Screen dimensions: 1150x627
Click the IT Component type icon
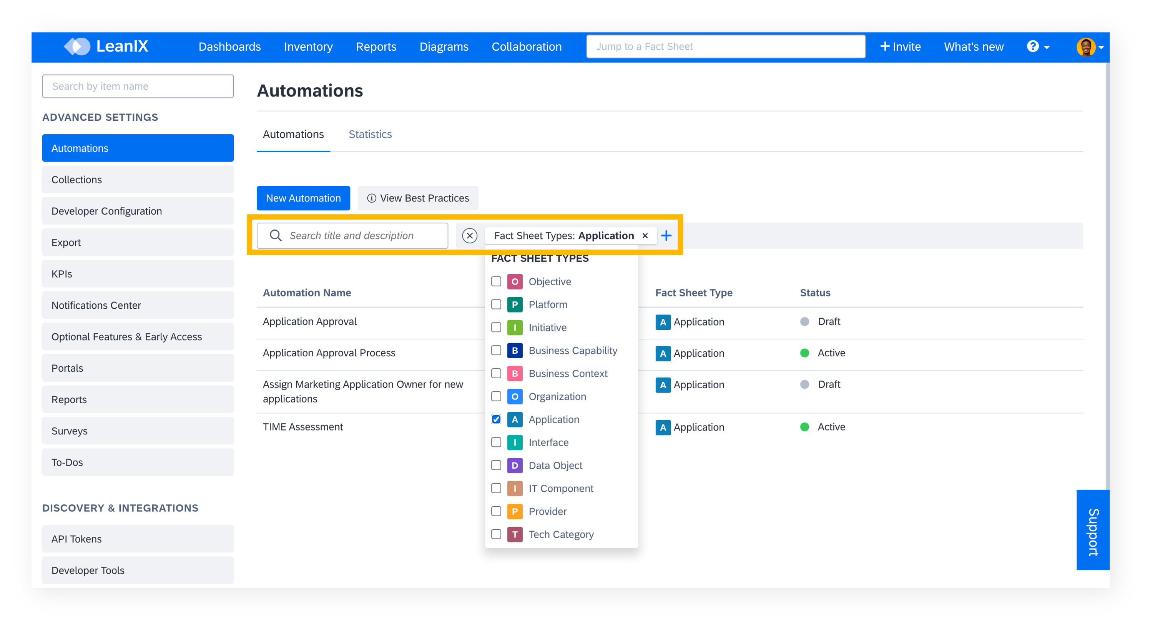(514, 488)
